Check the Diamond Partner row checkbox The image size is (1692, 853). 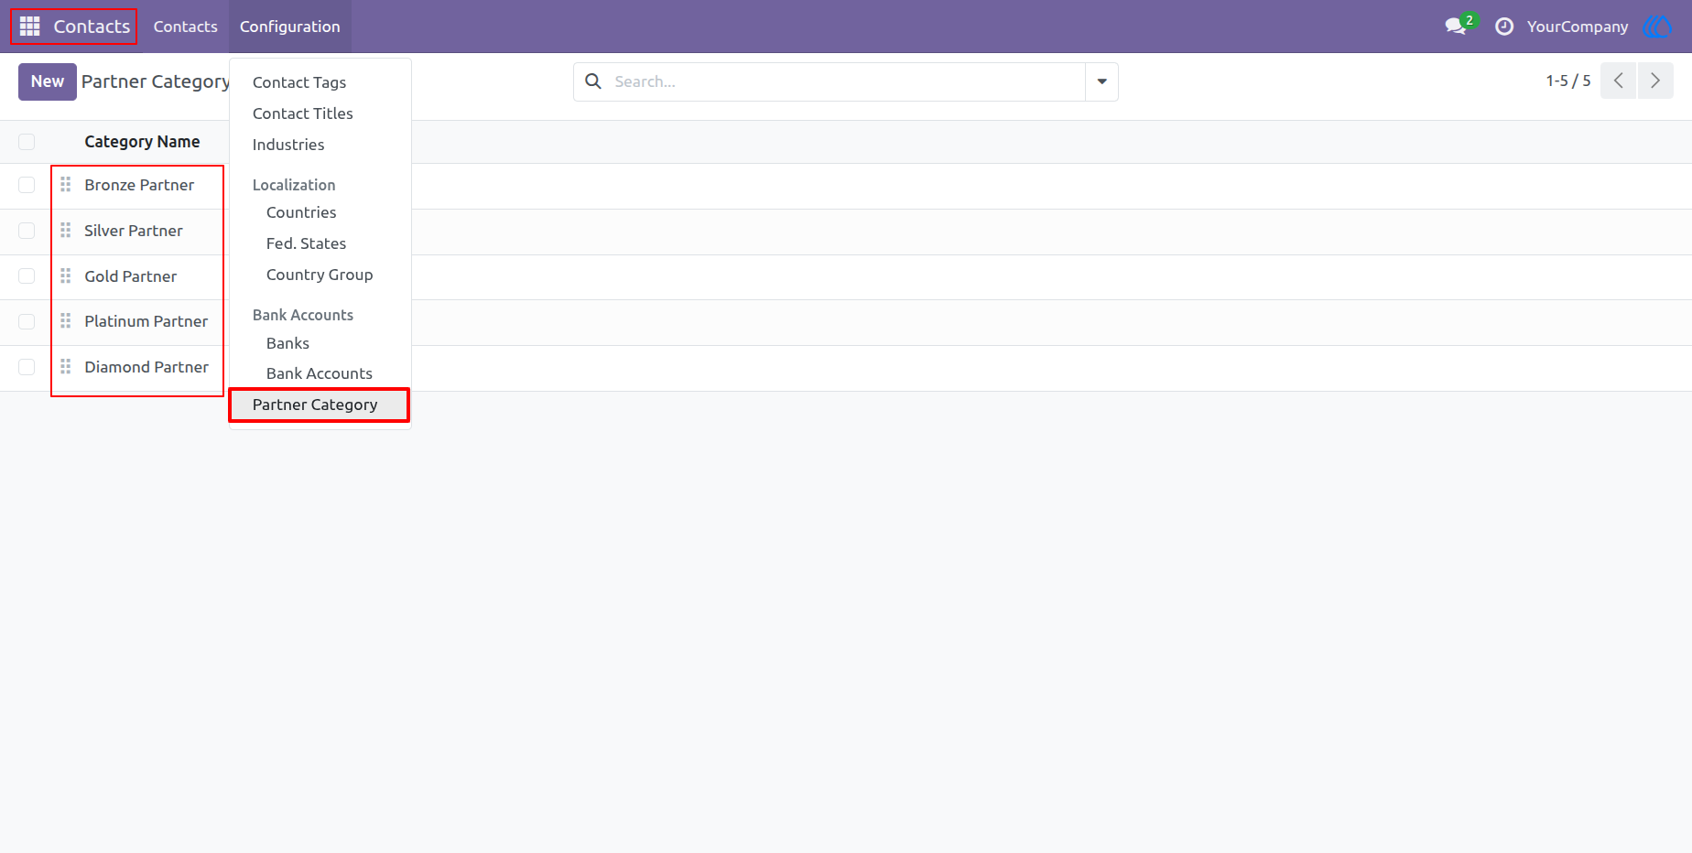pyautogui.click(x=27, y=367)
